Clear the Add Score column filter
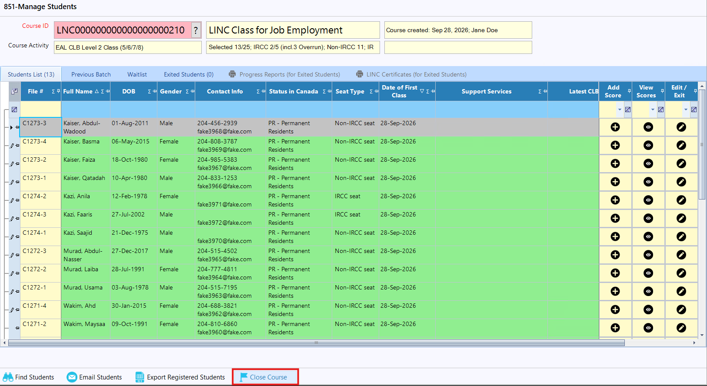 (x=628, y=110)
